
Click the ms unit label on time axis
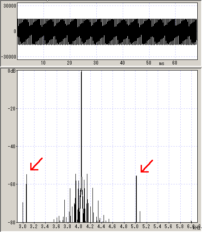tap(162, 64)
